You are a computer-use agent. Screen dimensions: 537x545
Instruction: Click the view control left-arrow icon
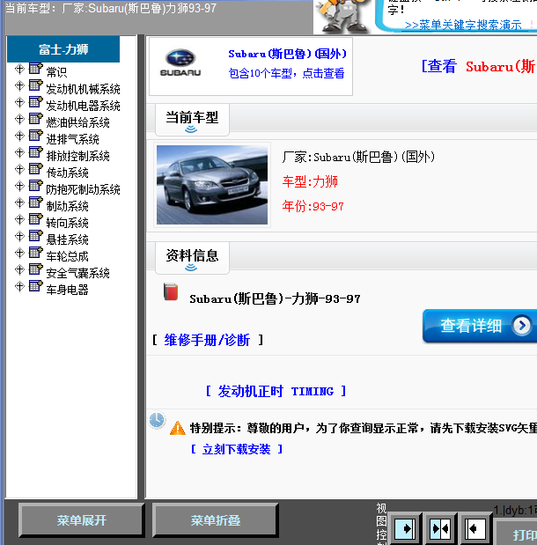pyautogui.click(x=475, y=528)
